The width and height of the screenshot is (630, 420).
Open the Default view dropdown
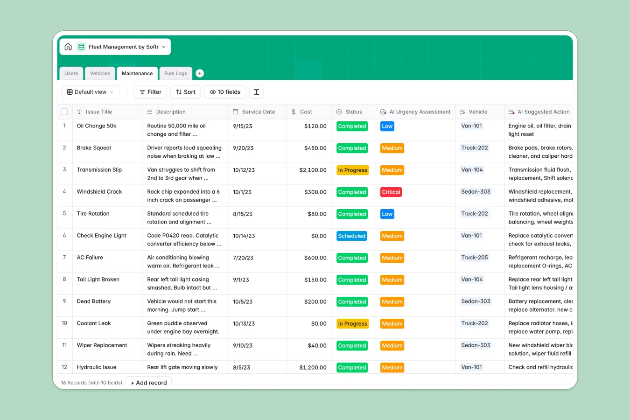click(91, 92)
